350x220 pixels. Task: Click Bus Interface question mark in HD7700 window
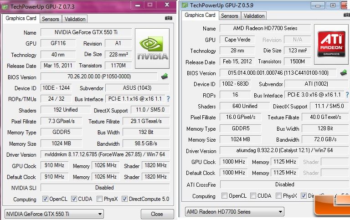tap(347, 95)
